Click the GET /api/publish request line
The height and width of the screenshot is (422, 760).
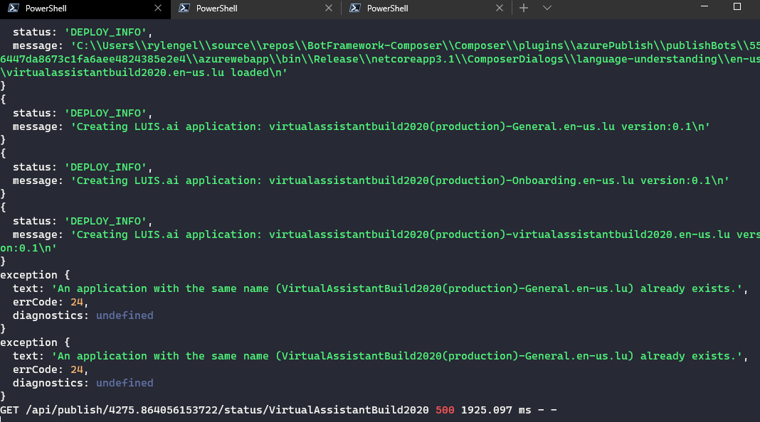[278, 411]
